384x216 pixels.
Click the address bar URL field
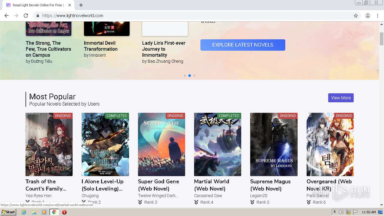click(x=192, y=16)
